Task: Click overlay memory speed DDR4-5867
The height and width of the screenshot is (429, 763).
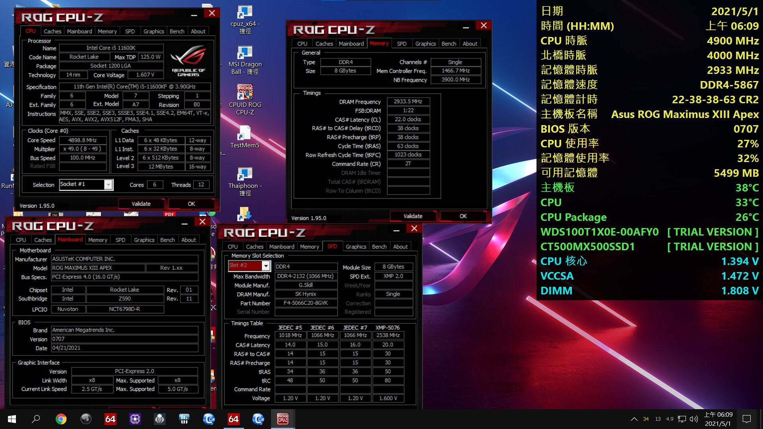Action: click(729, 85)
